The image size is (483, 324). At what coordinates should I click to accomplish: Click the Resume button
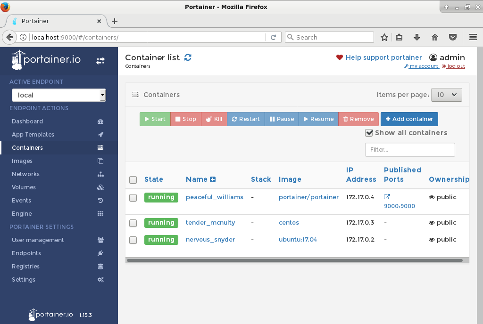click(318, 119)
